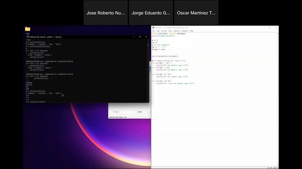
Task: Click the line and column indicator in IDLE status bar
Action: [x=273, y=168]
